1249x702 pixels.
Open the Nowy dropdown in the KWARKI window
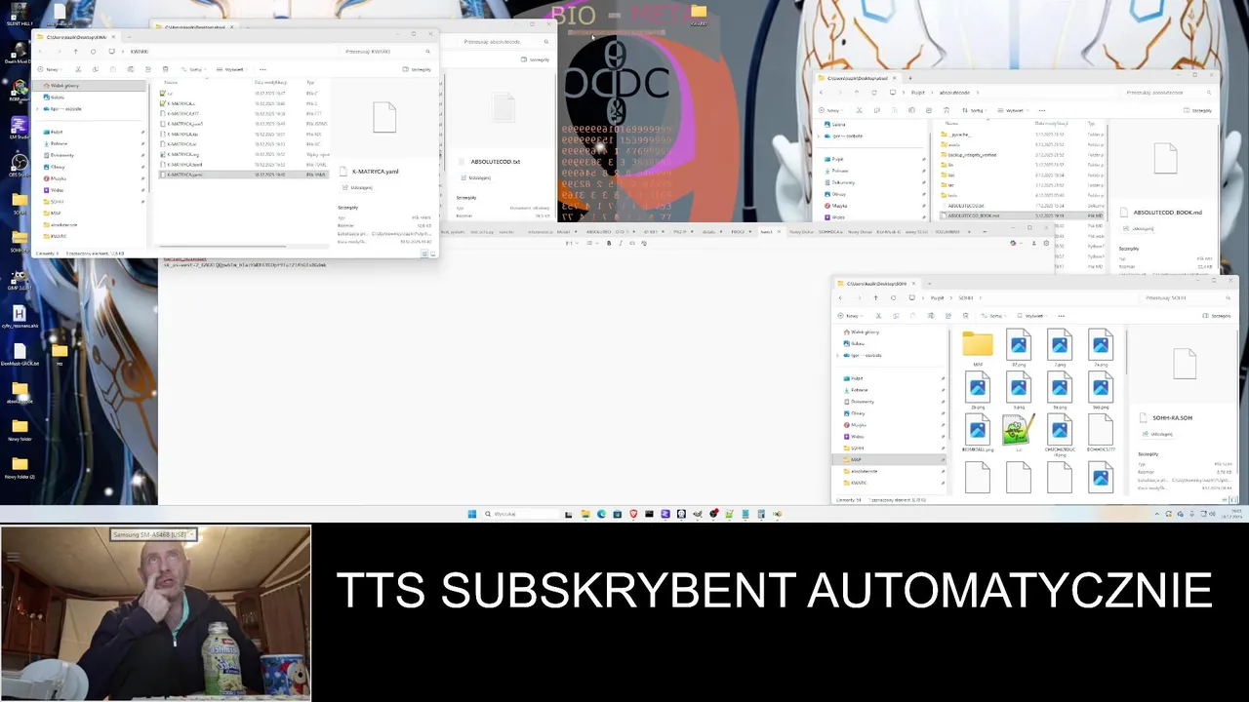click(x=50, y=69)
